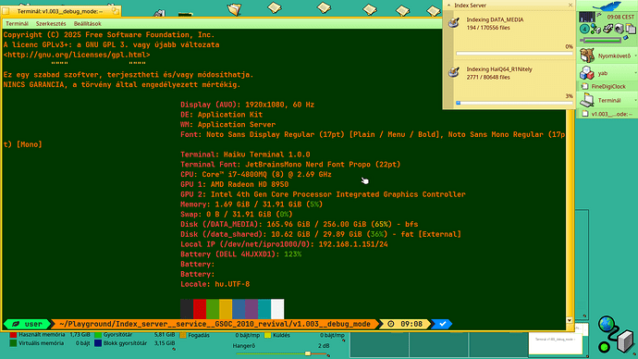638x359 pixels.
Task: Dismiss the Index Server notification
Action: pos(571,6)
